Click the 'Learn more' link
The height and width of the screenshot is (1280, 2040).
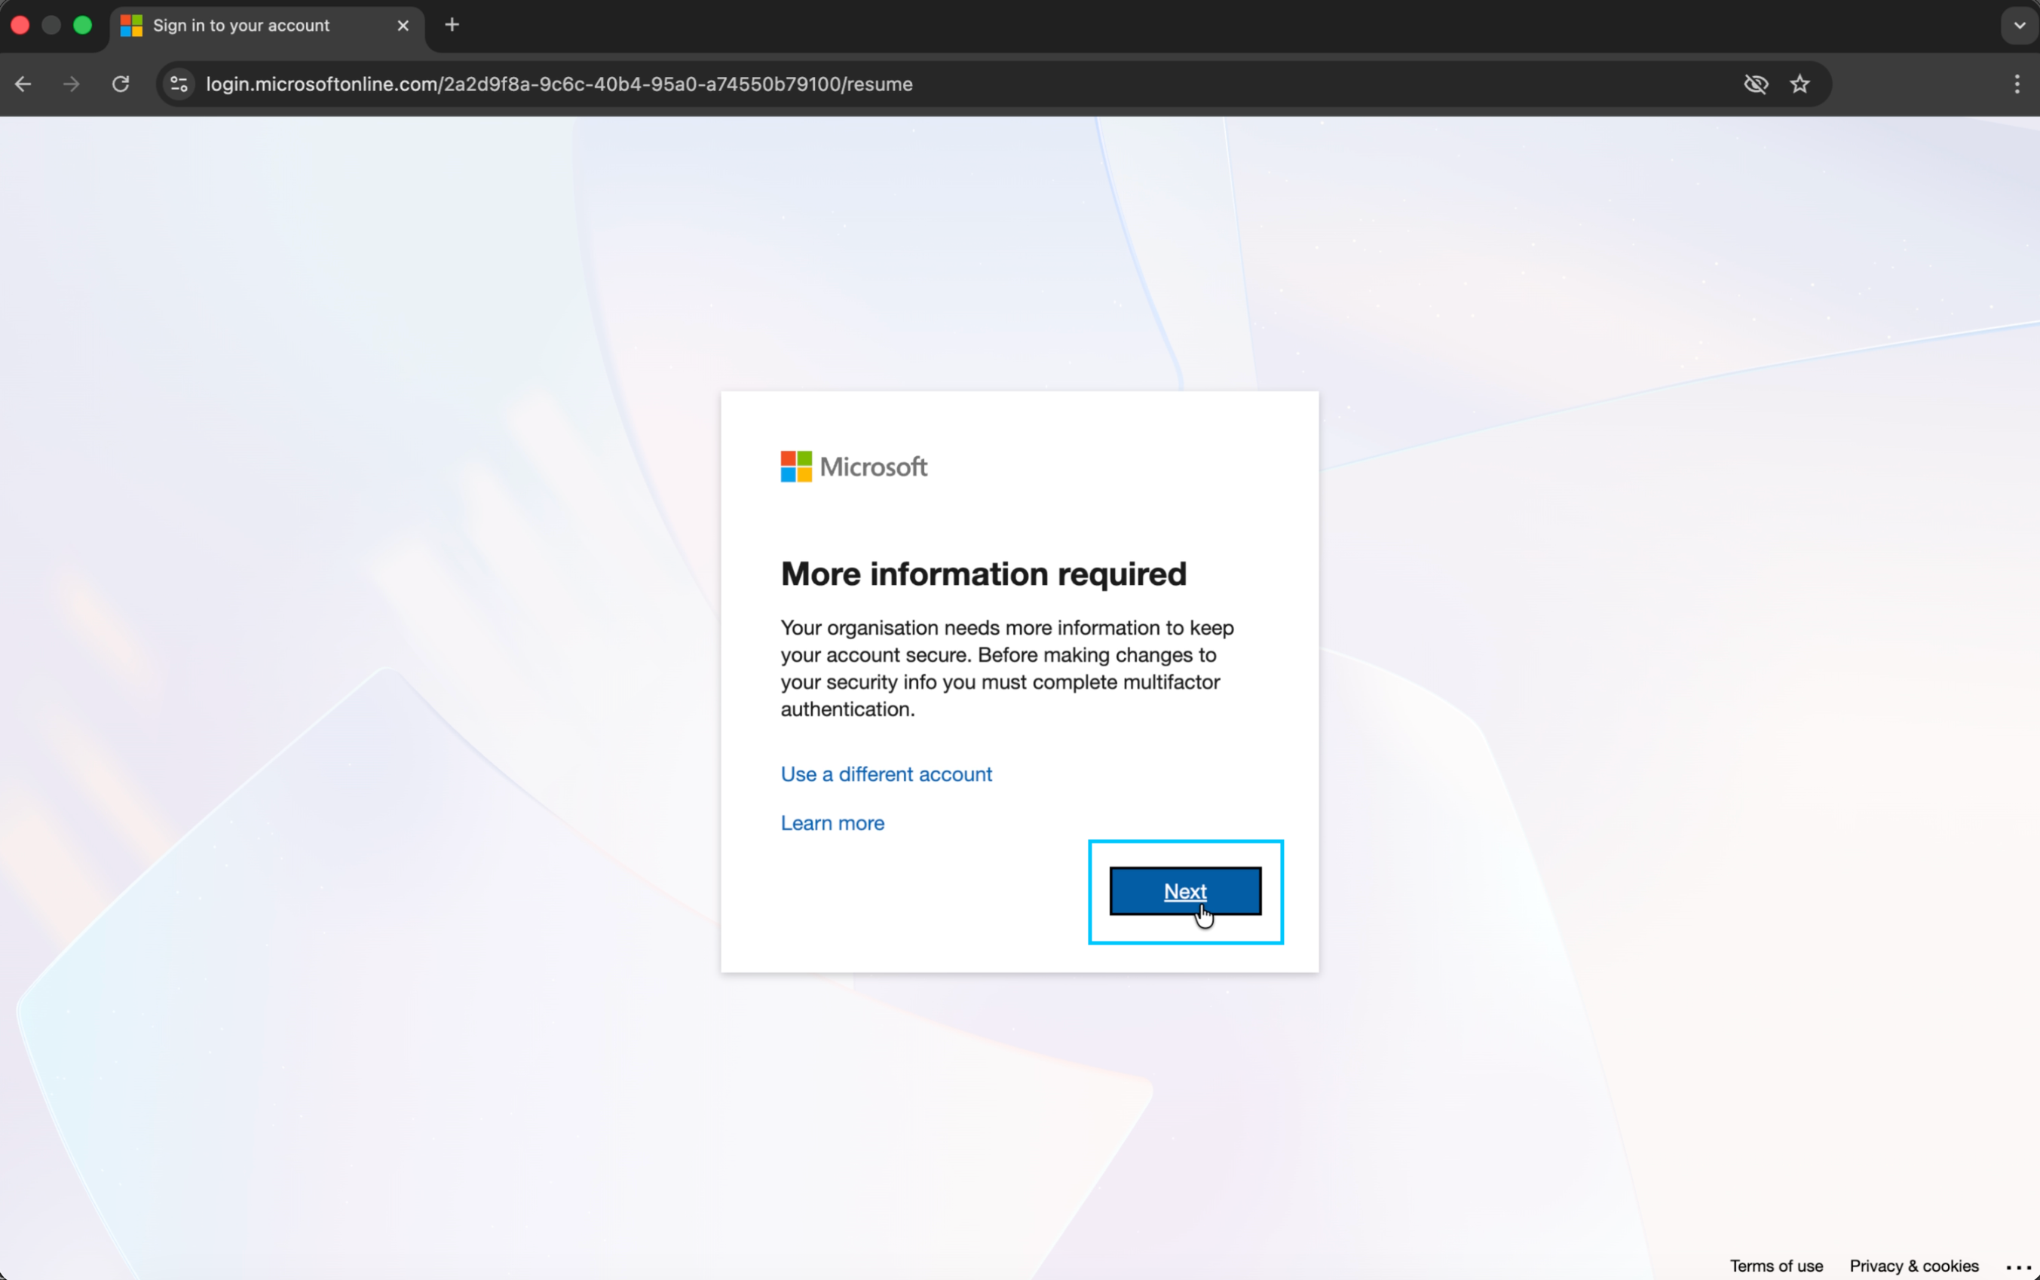(832, 822)
